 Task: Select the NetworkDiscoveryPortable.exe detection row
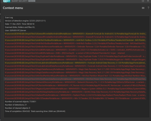click(x=75, y=82)
